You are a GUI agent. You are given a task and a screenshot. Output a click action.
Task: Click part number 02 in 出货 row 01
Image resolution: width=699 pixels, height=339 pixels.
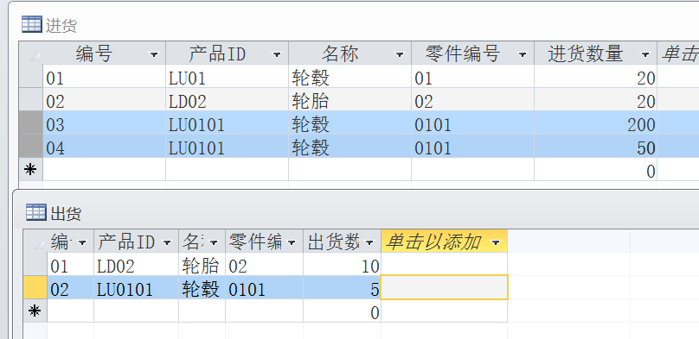point(265,264)
